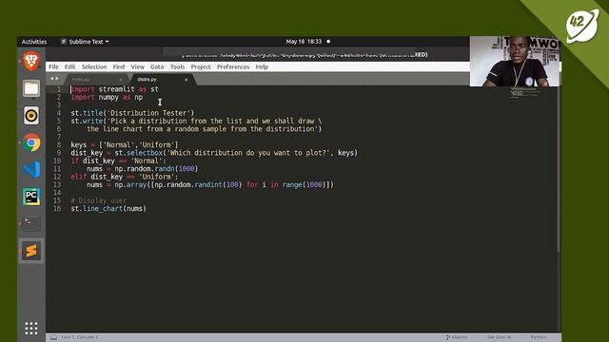609x342 pixels.
Task: Open the Terminal from the dock
Action: 31,223
